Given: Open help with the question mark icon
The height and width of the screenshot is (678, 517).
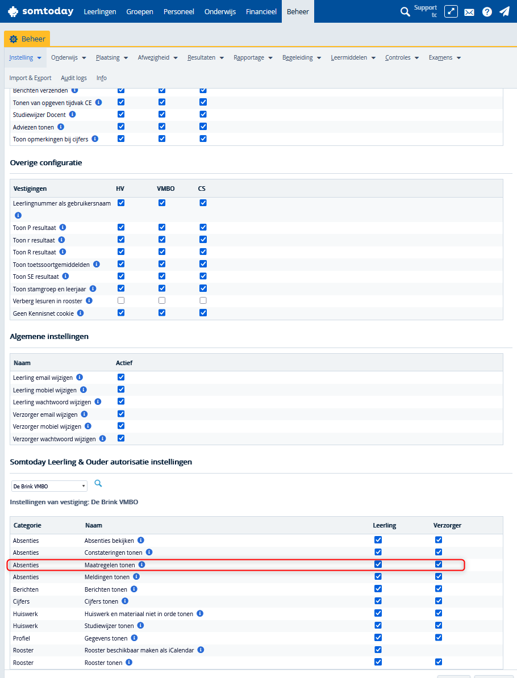Looking at the screenshot, I should tap(487, 12).
